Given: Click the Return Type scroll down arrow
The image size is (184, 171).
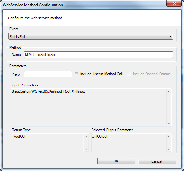Looking at the screenshot, I should click(86, 149).
